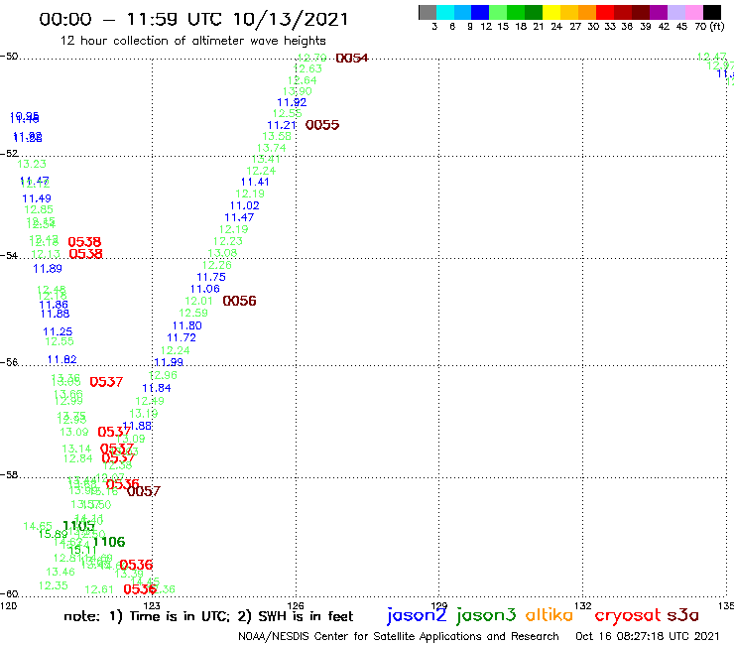The height and width of the screenshot is (645, 734).
Task: Click the 'jason2' satellite label
Action: click(x=417, y=615)
